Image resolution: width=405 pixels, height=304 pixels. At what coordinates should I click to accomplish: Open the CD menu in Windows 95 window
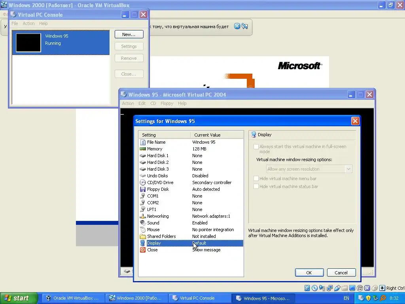[153, 103]
